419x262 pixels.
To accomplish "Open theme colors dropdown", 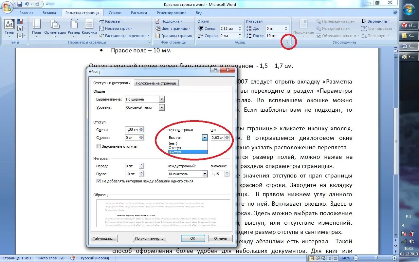I will [21, 22].
